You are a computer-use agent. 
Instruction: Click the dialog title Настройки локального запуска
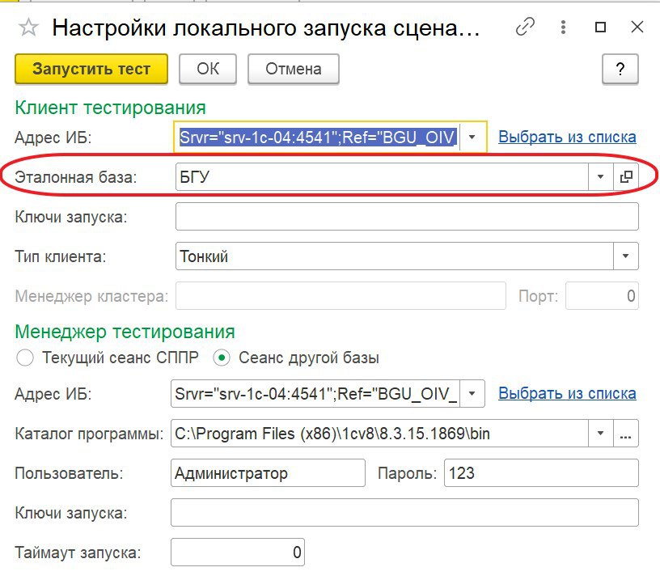pyautogui.click(x=266, y=28)
